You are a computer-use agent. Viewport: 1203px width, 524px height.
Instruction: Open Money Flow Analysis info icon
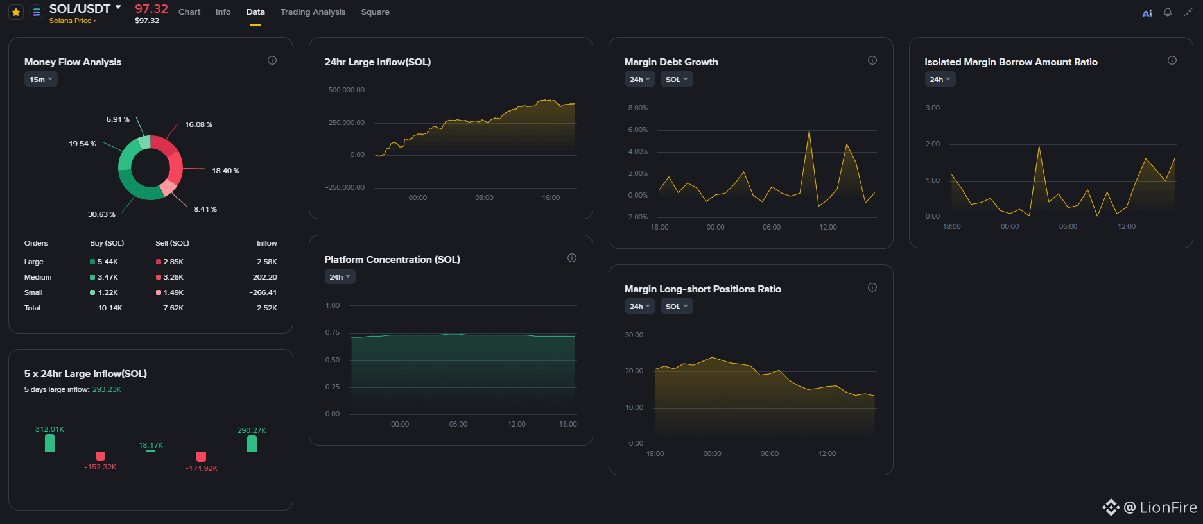pos(272,60)
